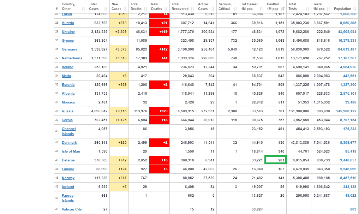359x214 pixels.
Task: Open the Estonia country link
Action: (68, 84)
